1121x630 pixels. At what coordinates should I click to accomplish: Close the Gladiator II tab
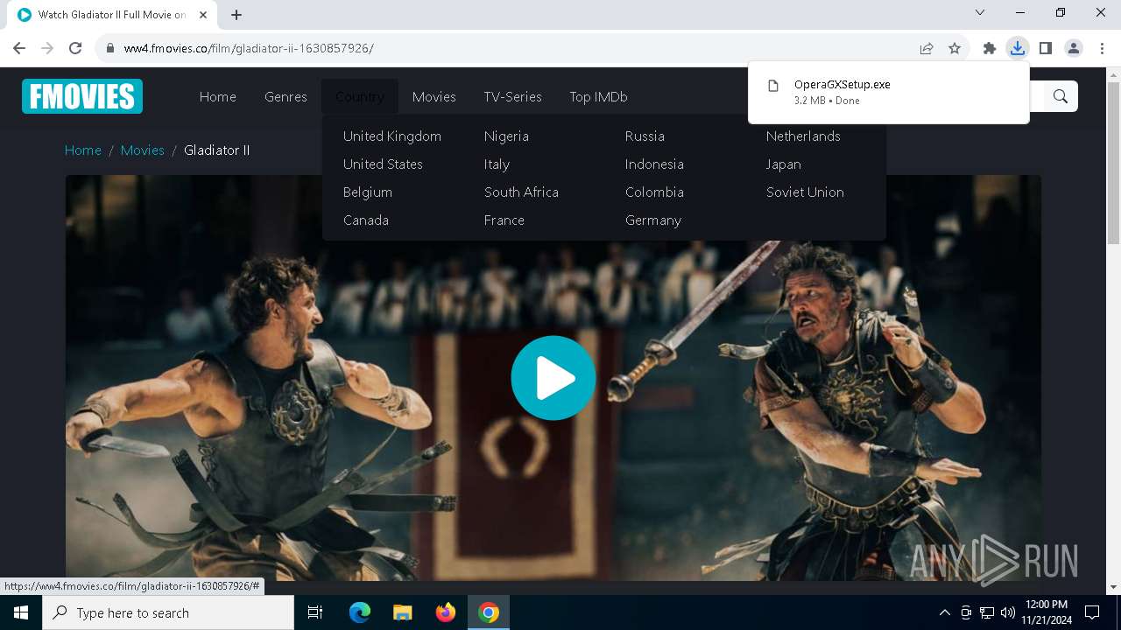click(x=203, y=15)
